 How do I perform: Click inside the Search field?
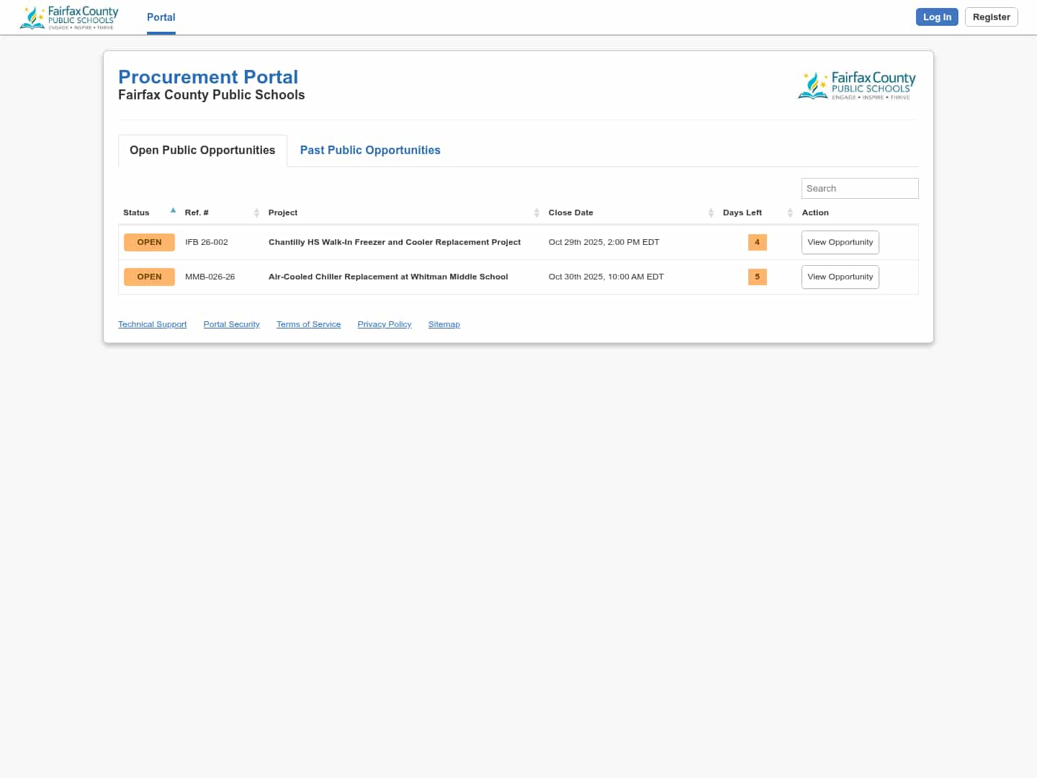(x=859, y=188)
